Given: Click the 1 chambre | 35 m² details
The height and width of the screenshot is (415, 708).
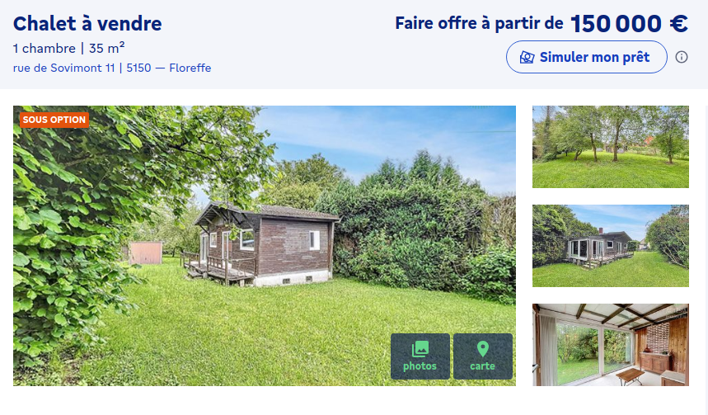Looking at the screenshot, I should tap(68, 48).
